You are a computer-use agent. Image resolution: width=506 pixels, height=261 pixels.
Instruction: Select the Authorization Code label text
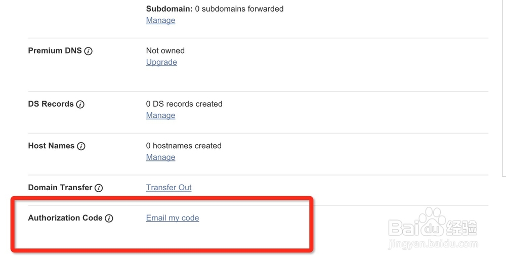65,217
